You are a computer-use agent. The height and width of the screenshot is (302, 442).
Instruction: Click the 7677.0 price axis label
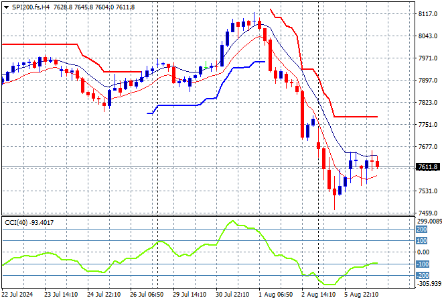click(428, 146)
